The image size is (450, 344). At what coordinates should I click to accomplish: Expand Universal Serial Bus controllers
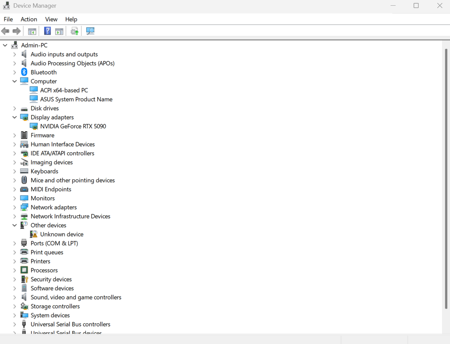tap(15, 324)
